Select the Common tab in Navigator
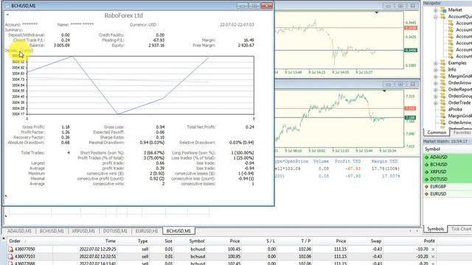Viewport: 472px width, 265px height. point(437,132)
